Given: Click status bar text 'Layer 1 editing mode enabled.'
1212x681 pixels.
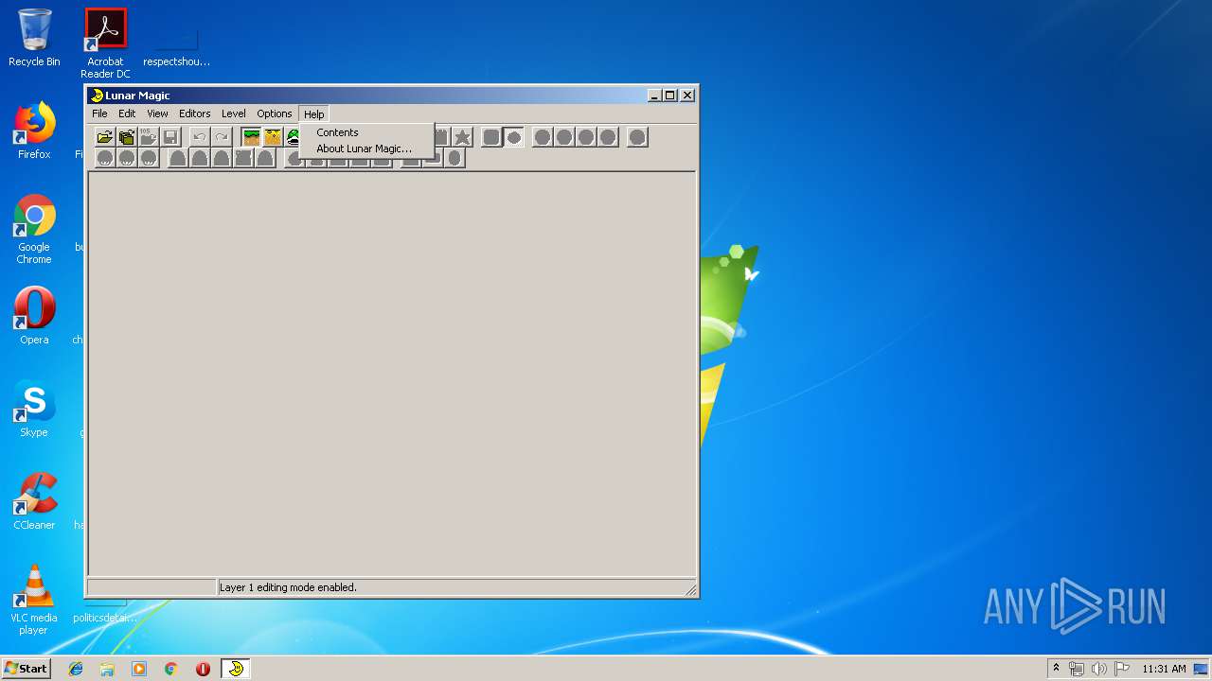Looking at the screenshot, I should coord(288,587).
